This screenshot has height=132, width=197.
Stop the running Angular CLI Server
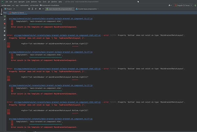point(5,24)
